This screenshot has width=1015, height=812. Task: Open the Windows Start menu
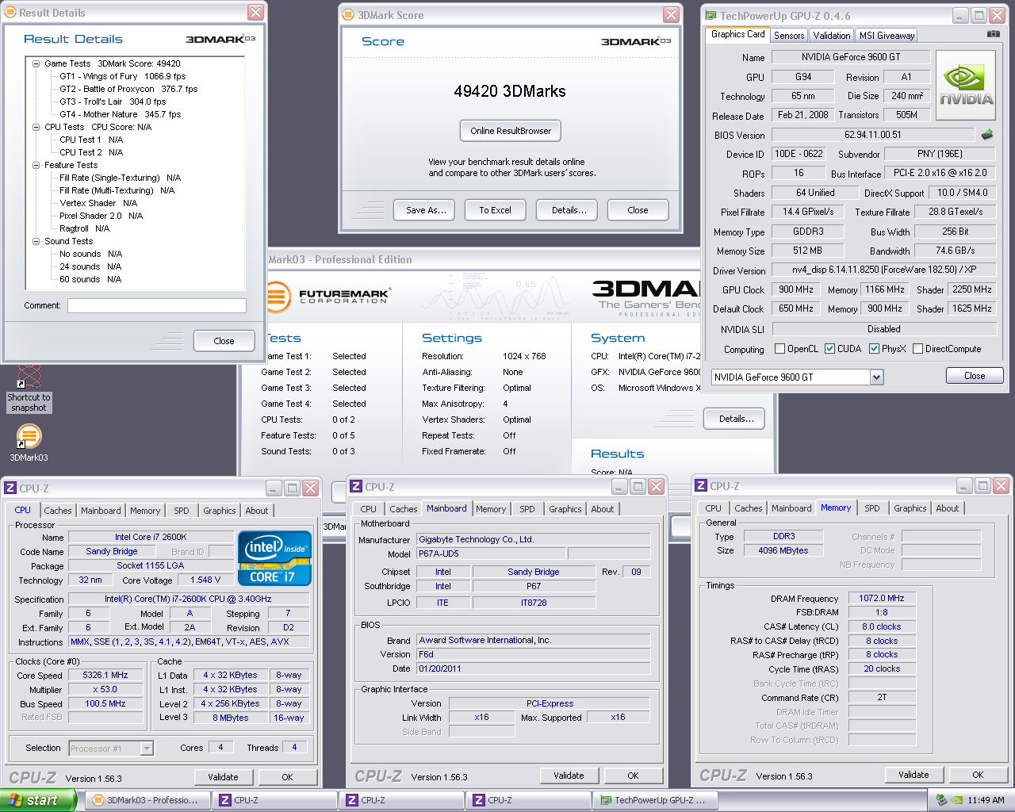pyautogui.click(x=38, y=800)
